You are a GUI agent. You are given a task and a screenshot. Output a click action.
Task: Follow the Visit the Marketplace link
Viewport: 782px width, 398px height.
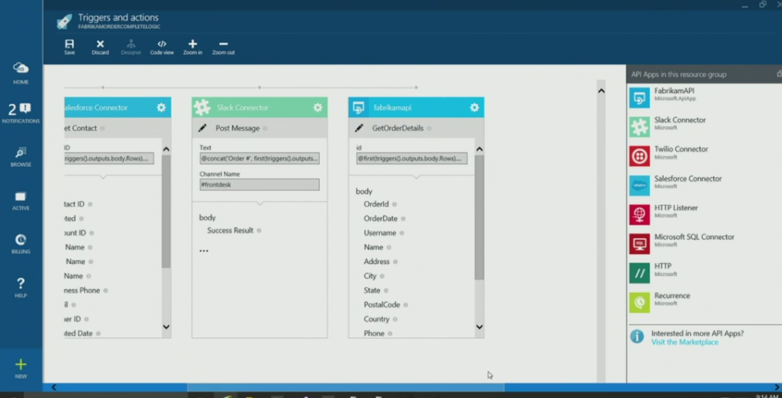(684, 342)
